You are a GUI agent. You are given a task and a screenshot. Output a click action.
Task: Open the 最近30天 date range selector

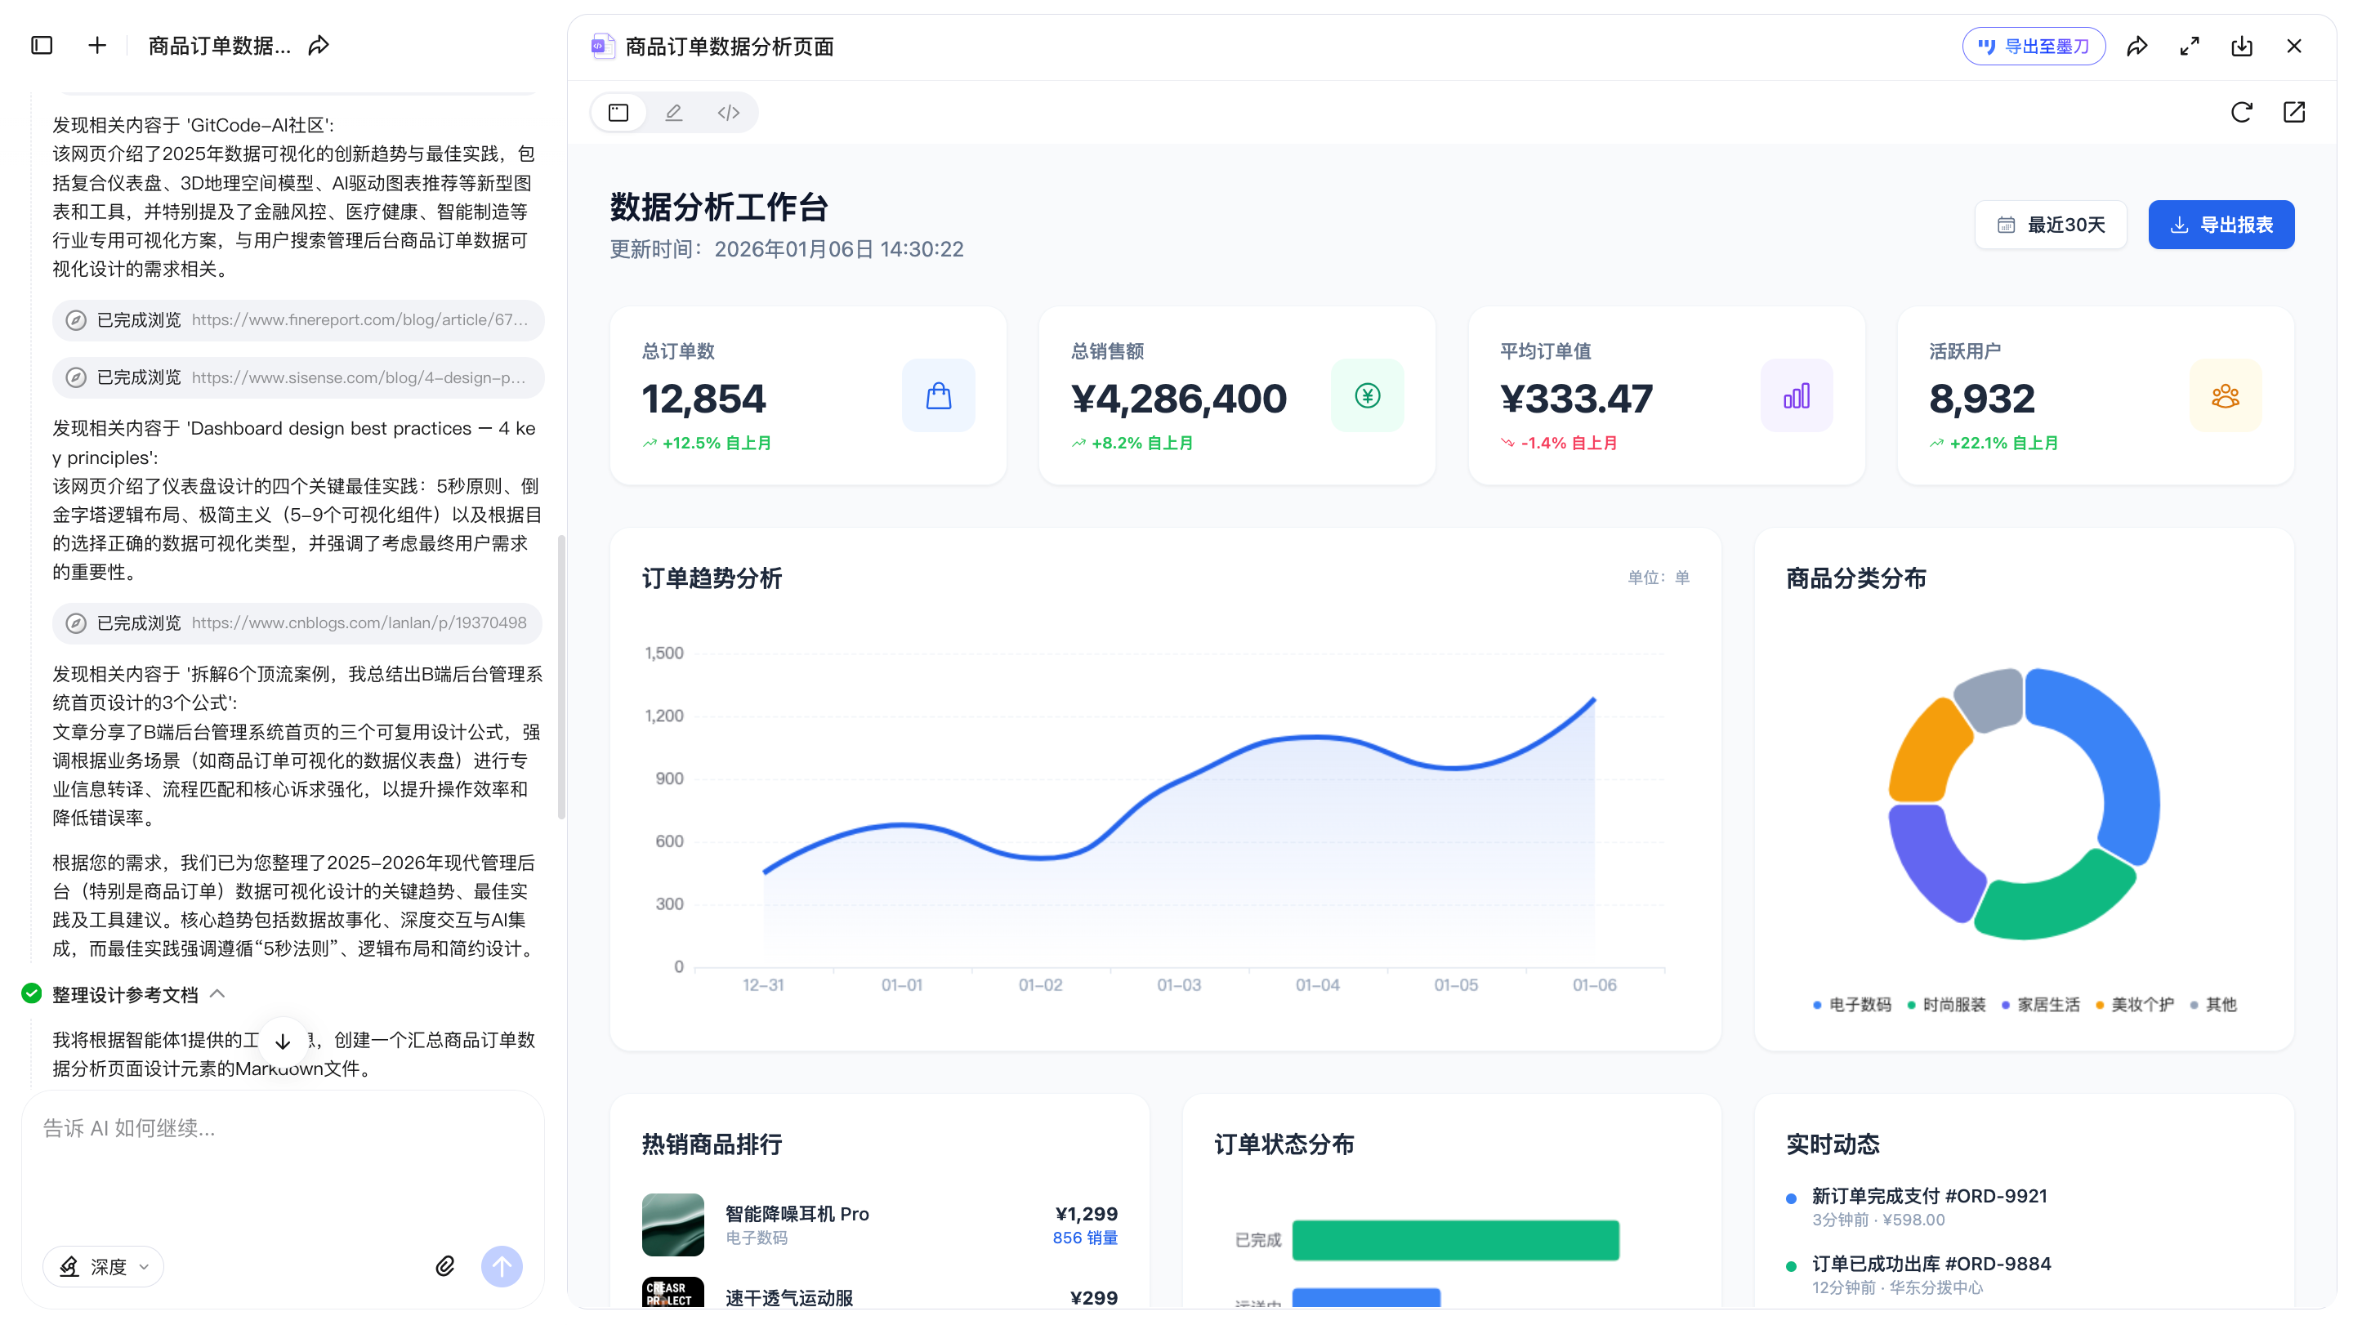coord(2051,225)
